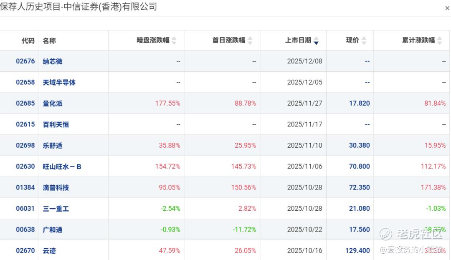Open stock code 02685

point(25,103)
